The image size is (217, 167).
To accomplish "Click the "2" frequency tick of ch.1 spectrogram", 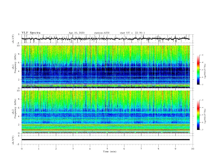I will click(x=19, y=79).
